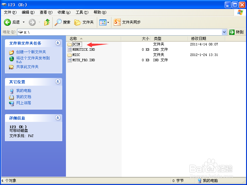Collapse the 文件和文件夹任务 panel
The height and width of the screenshot is (185, 247).
pyautogui.click(x=58, y=43)
